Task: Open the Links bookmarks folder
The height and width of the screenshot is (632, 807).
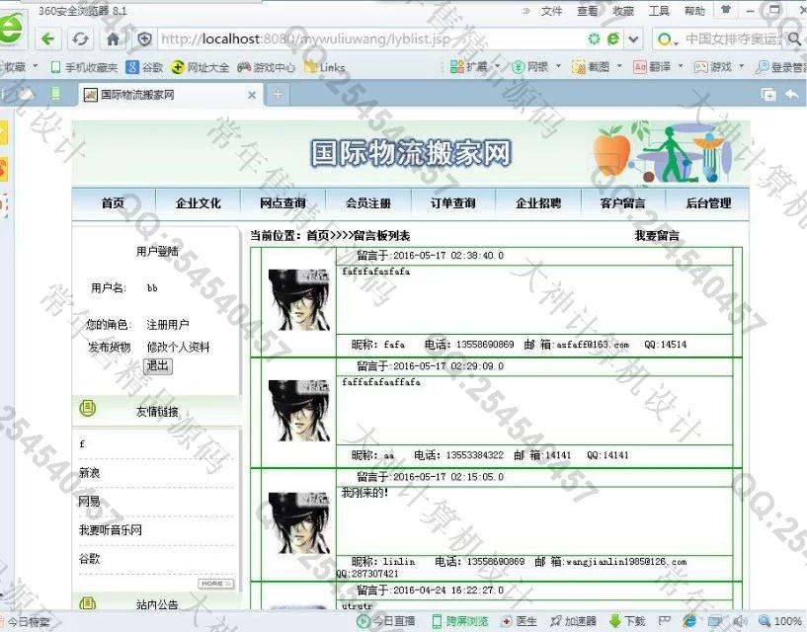Action: pos(325,67)
